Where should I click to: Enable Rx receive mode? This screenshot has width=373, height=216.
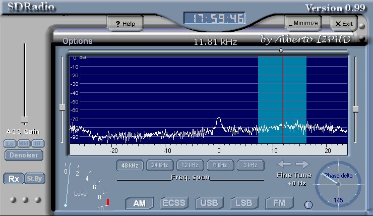13,179
